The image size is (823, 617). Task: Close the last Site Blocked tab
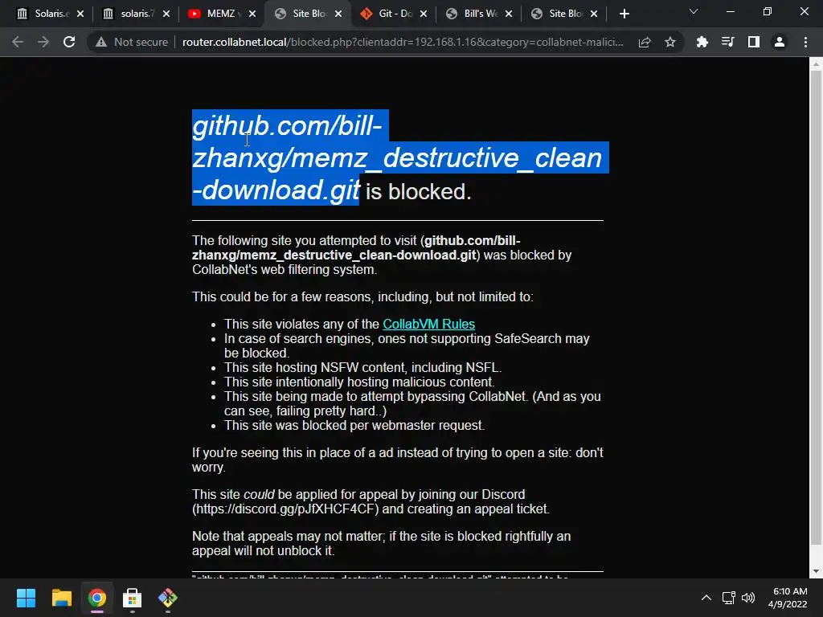(594, 14)
